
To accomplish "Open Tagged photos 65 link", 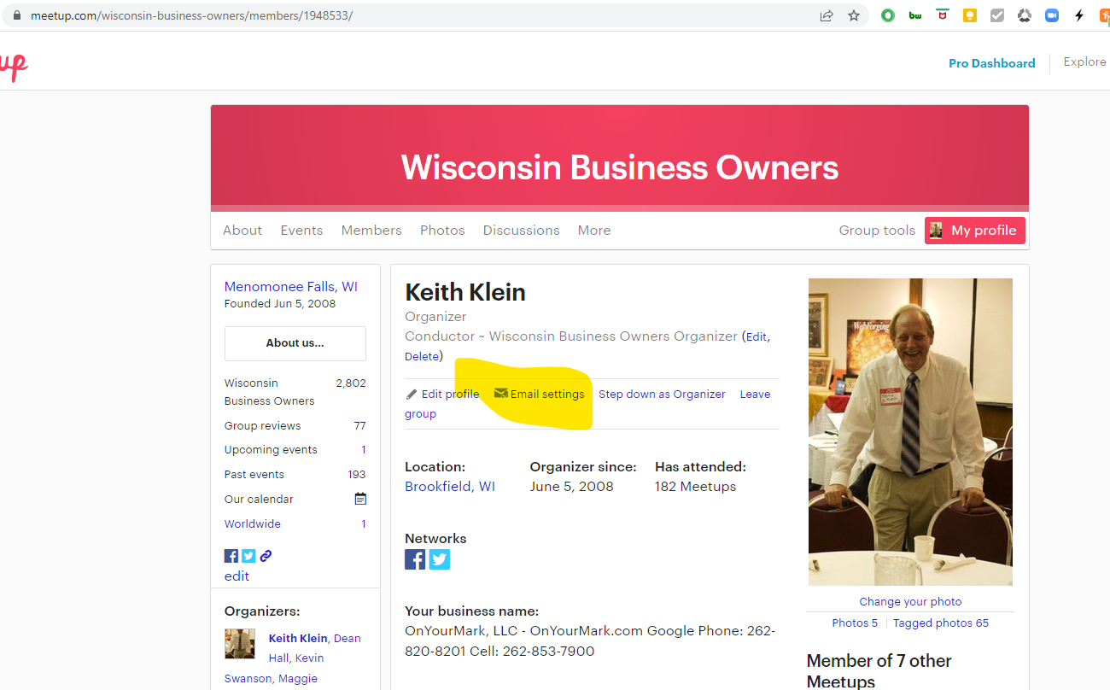I will (x=941, y=623).
